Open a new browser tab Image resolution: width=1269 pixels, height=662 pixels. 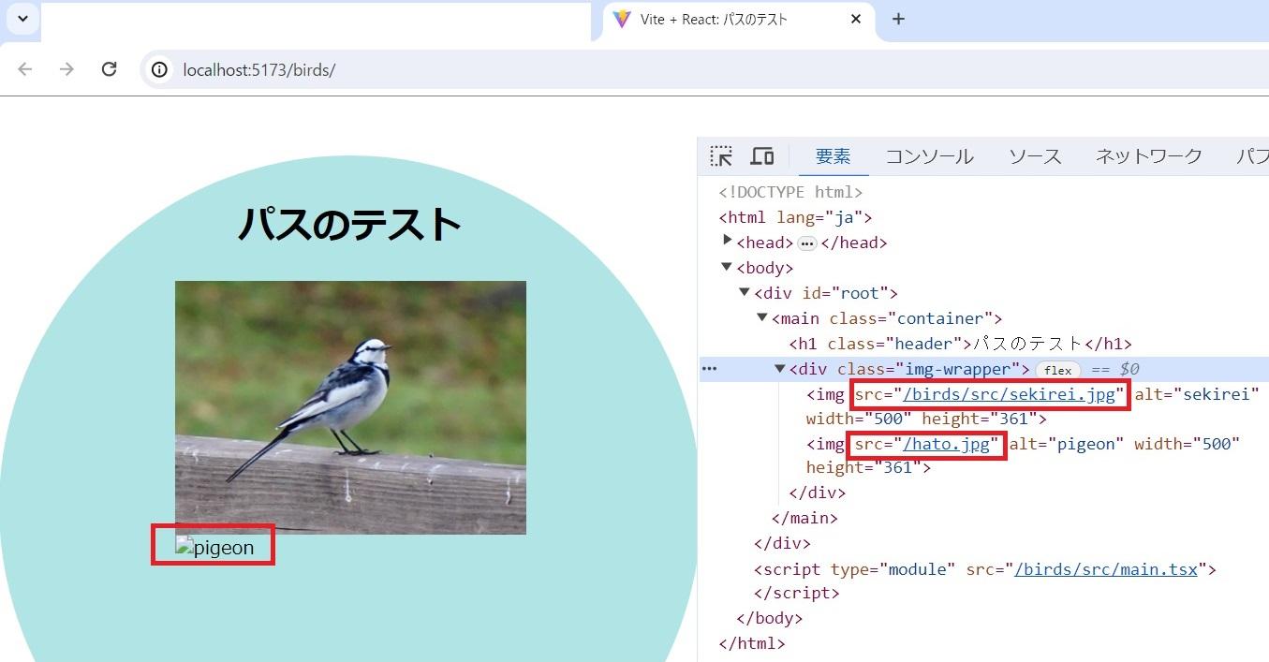pos(898,20)
